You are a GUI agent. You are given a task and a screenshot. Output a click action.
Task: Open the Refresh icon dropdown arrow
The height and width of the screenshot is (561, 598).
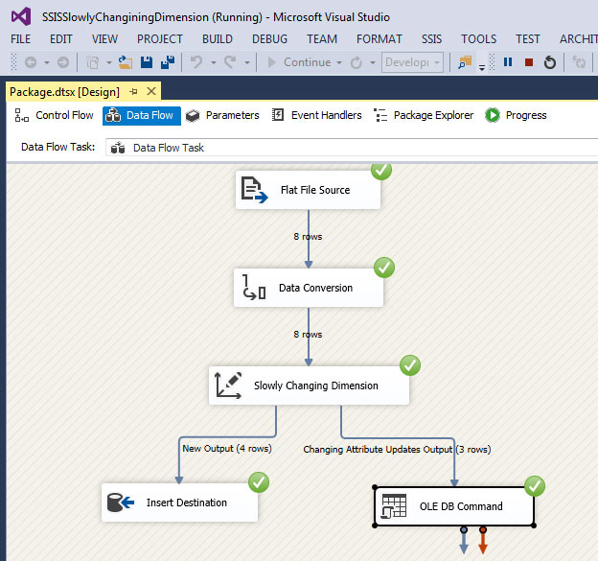point(373,62)
